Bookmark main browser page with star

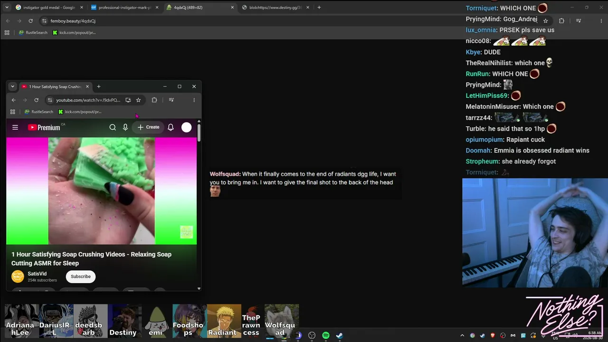546,21
